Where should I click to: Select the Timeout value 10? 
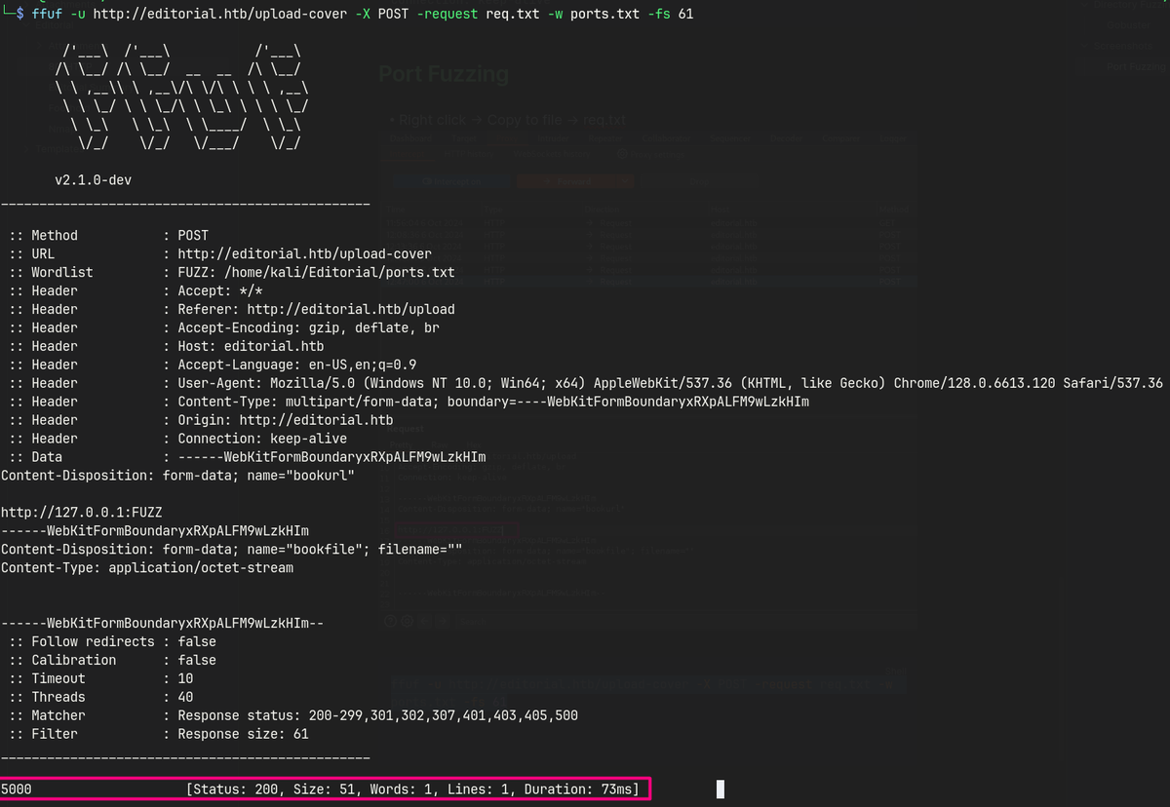click(x=185, y=680)
